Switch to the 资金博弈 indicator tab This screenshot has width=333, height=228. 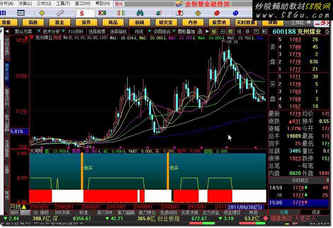click(232, 212)
